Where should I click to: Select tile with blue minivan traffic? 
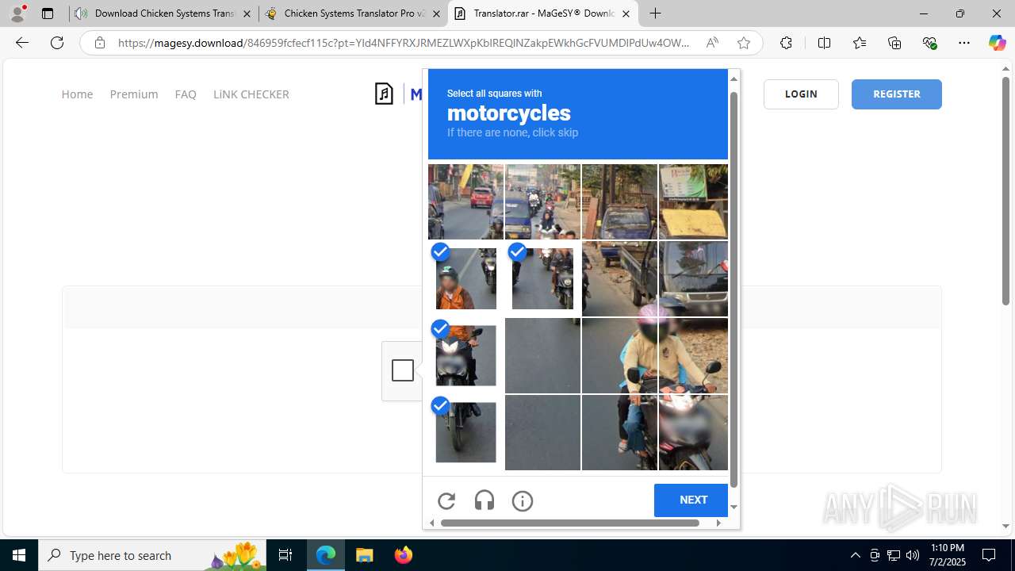[x=542, y=201]
